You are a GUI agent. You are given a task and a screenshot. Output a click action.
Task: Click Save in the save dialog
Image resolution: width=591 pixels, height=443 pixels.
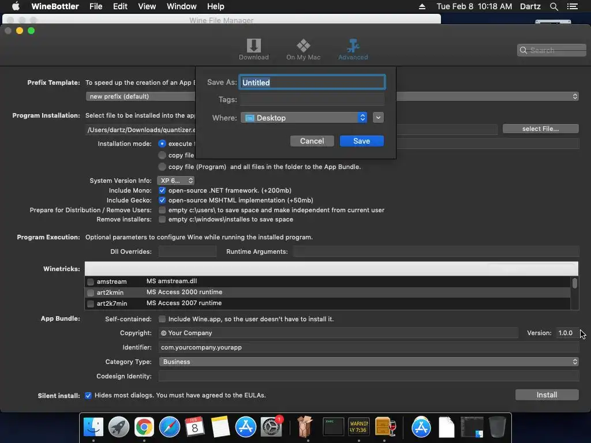click(362, 141)
